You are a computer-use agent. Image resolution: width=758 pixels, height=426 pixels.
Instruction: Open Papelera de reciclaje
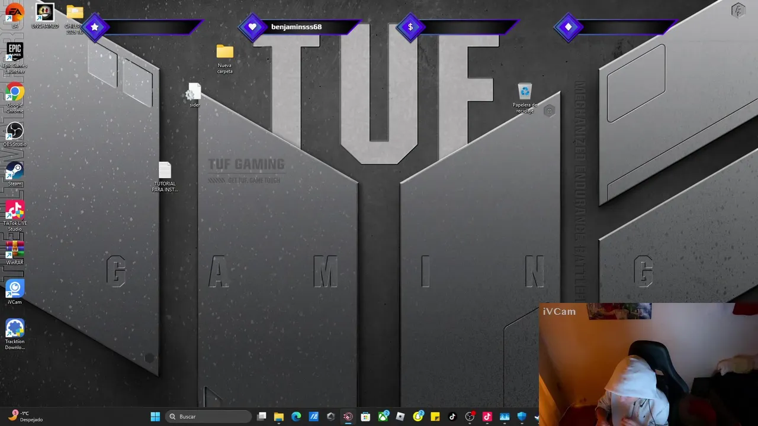pos(525,98)
